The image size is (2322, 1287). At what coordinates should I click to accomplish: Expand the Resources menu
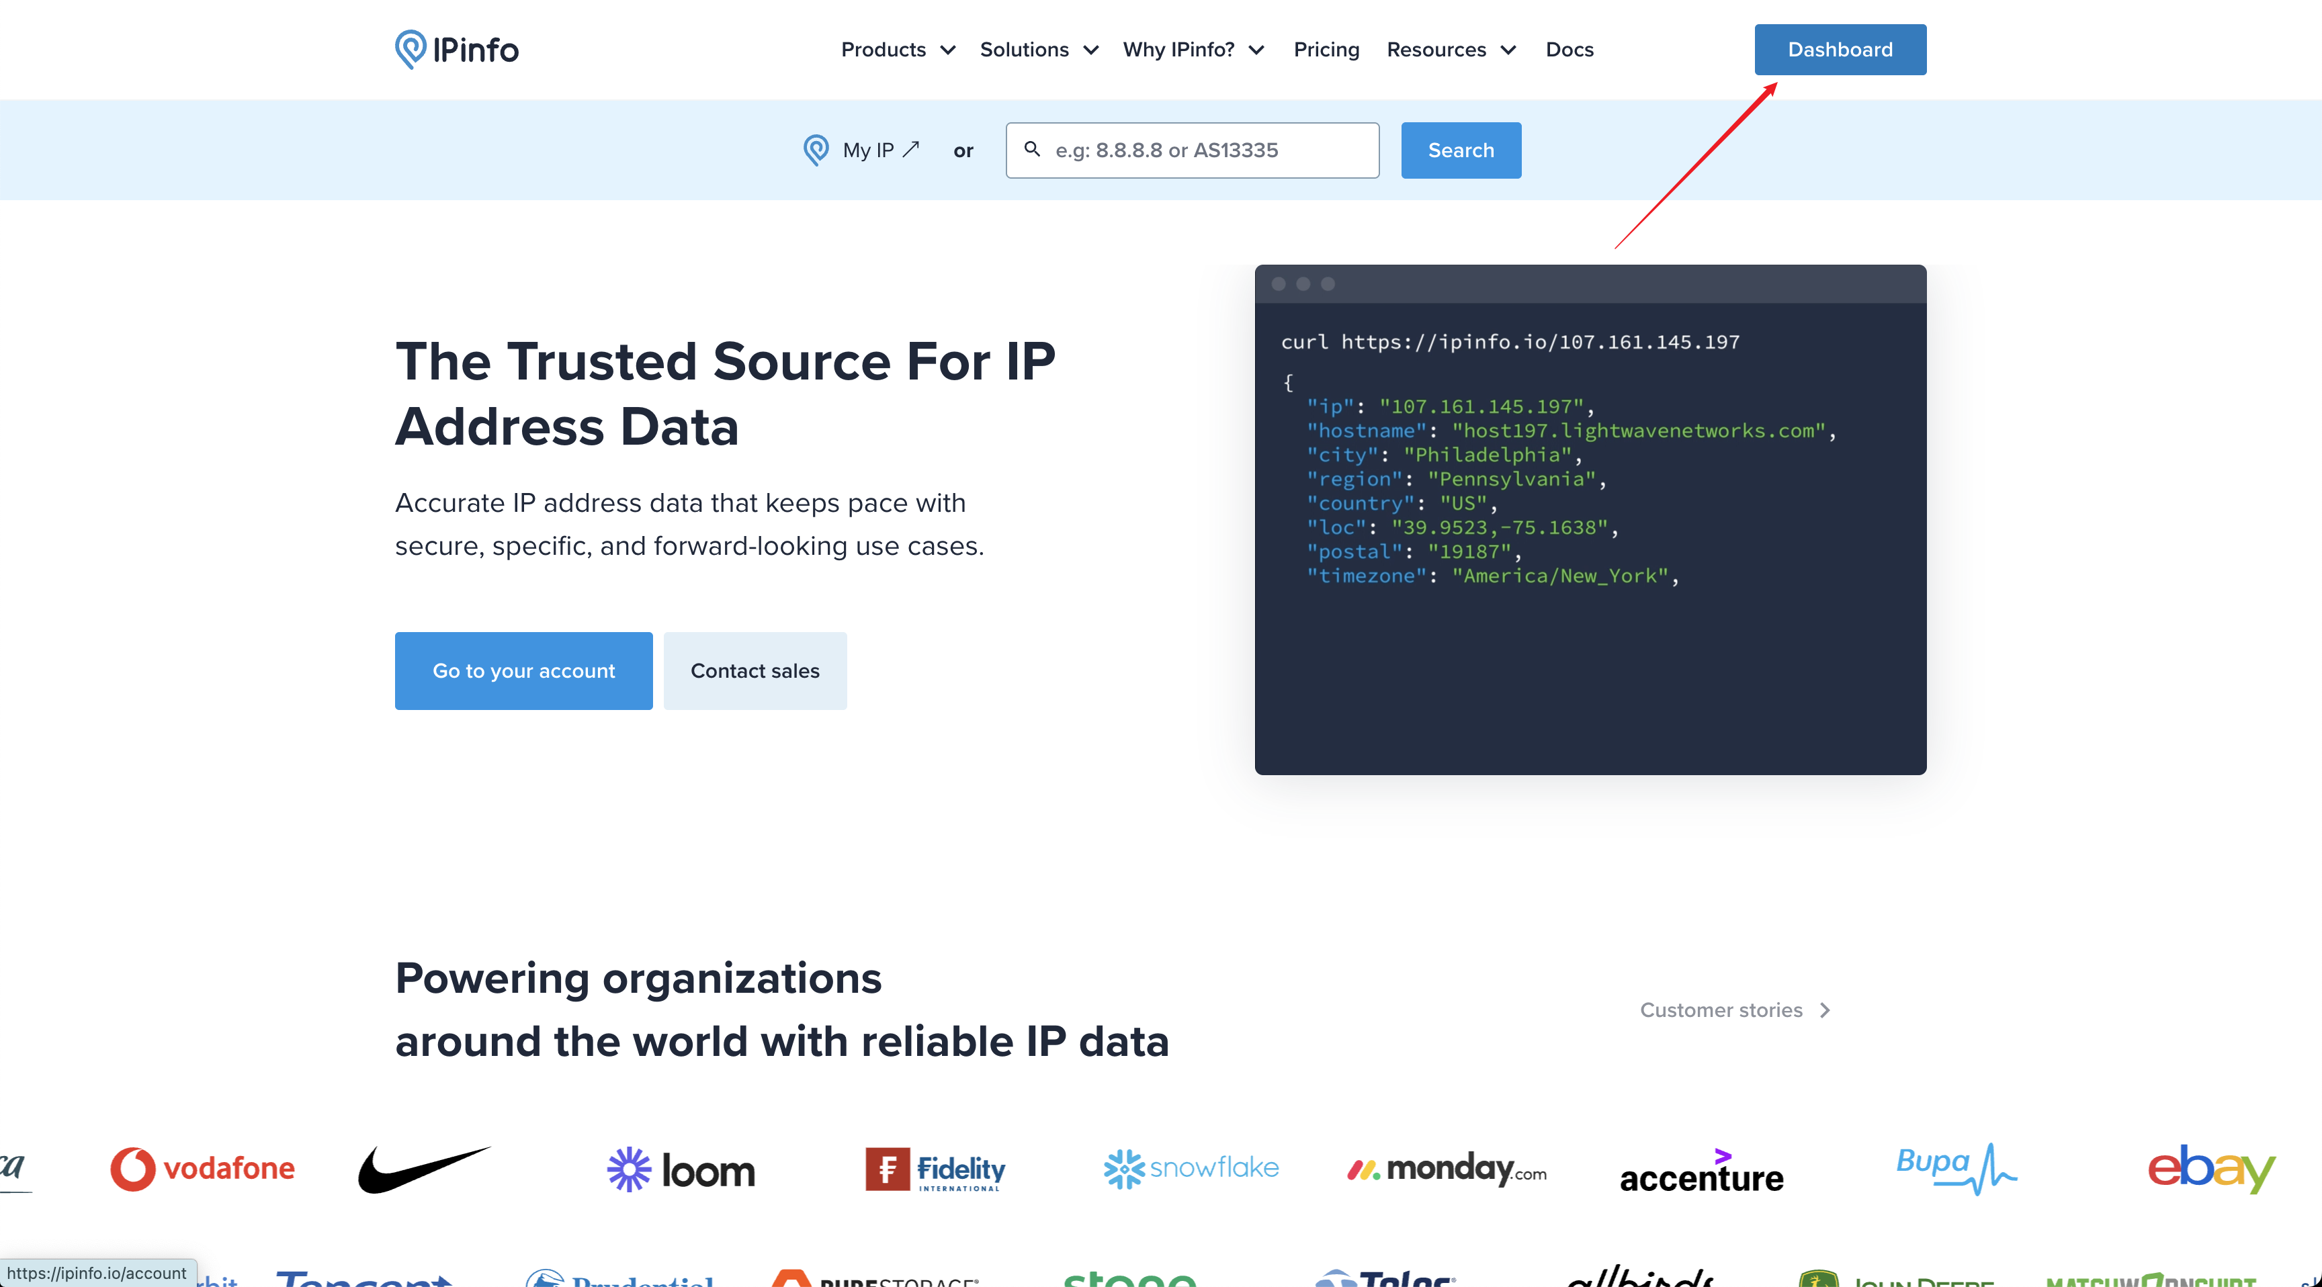pos(1451,50)
